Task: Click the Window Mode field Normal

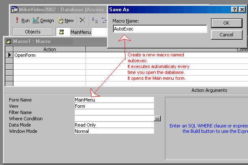Action: click(114, 131)
